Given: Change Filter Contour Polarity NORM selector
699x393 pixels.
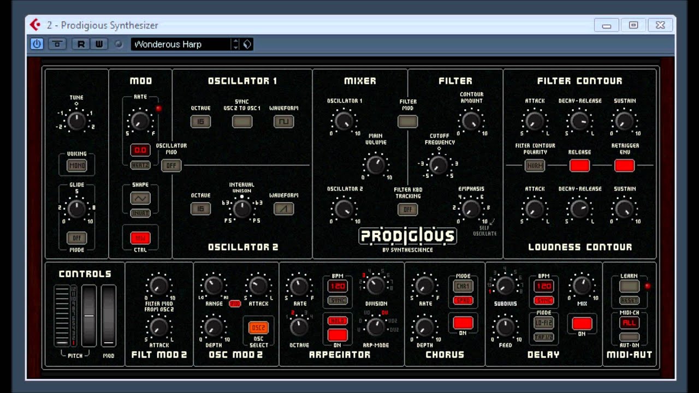Looking at the screenshot, I should coord(535,165).
